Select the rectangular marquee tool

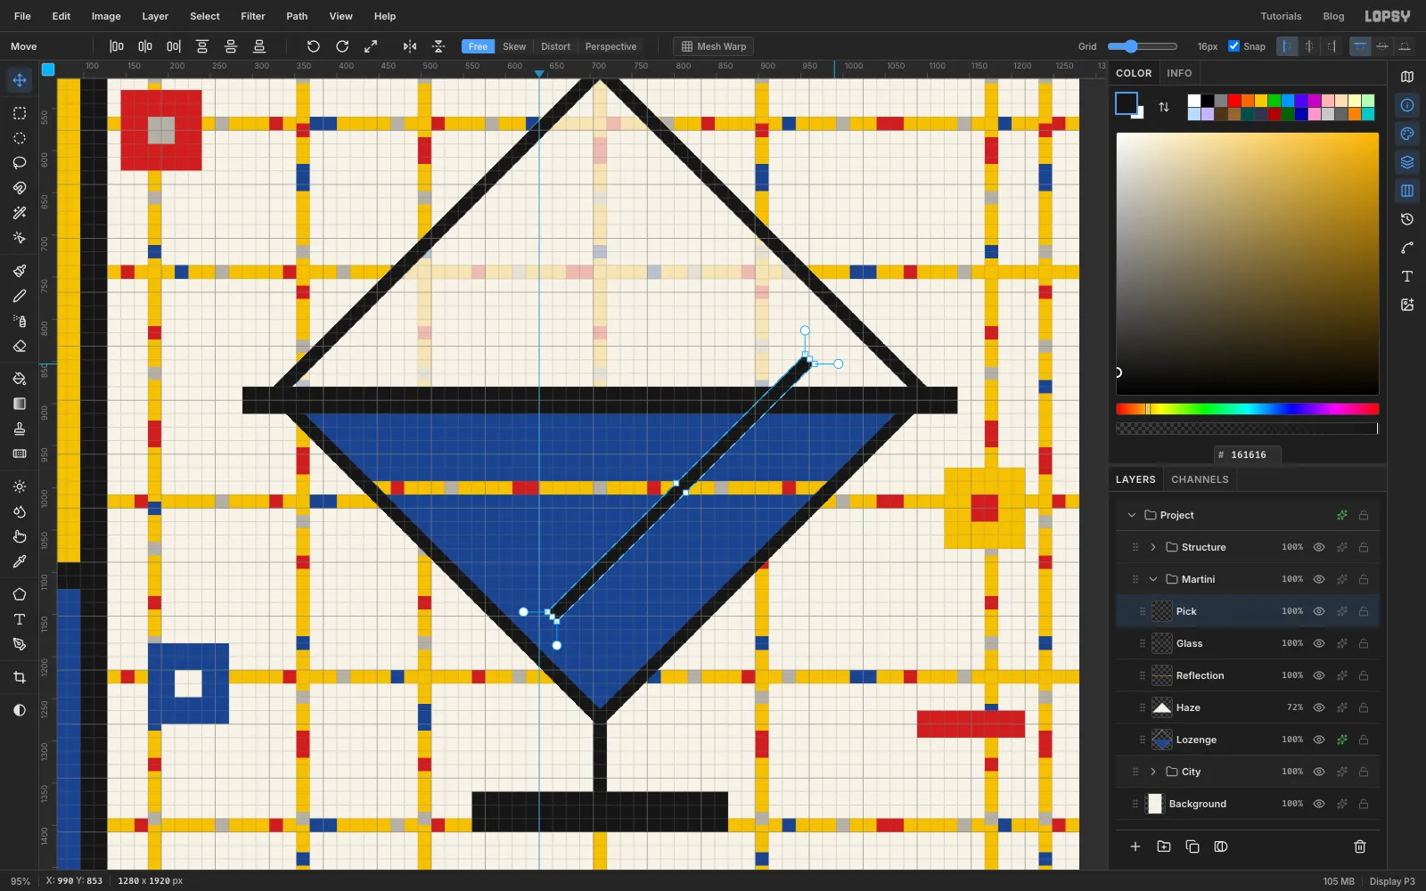coord(20,113)
